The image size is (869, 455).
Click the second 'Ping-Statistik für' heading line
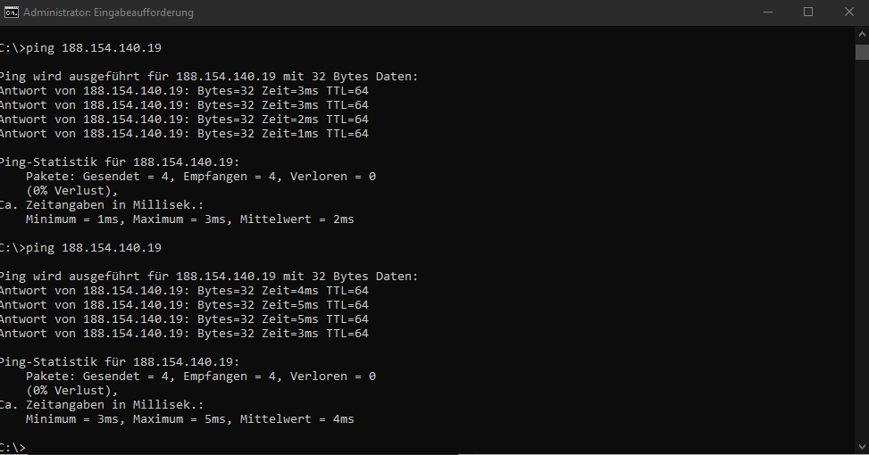120,362
